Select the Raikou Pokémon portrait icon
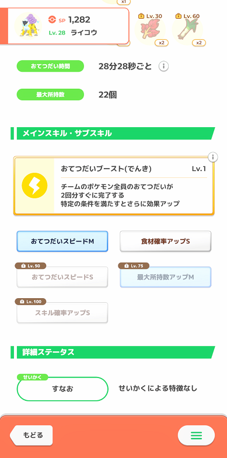This screenshot has height=458, width=227. pos(28,25)
